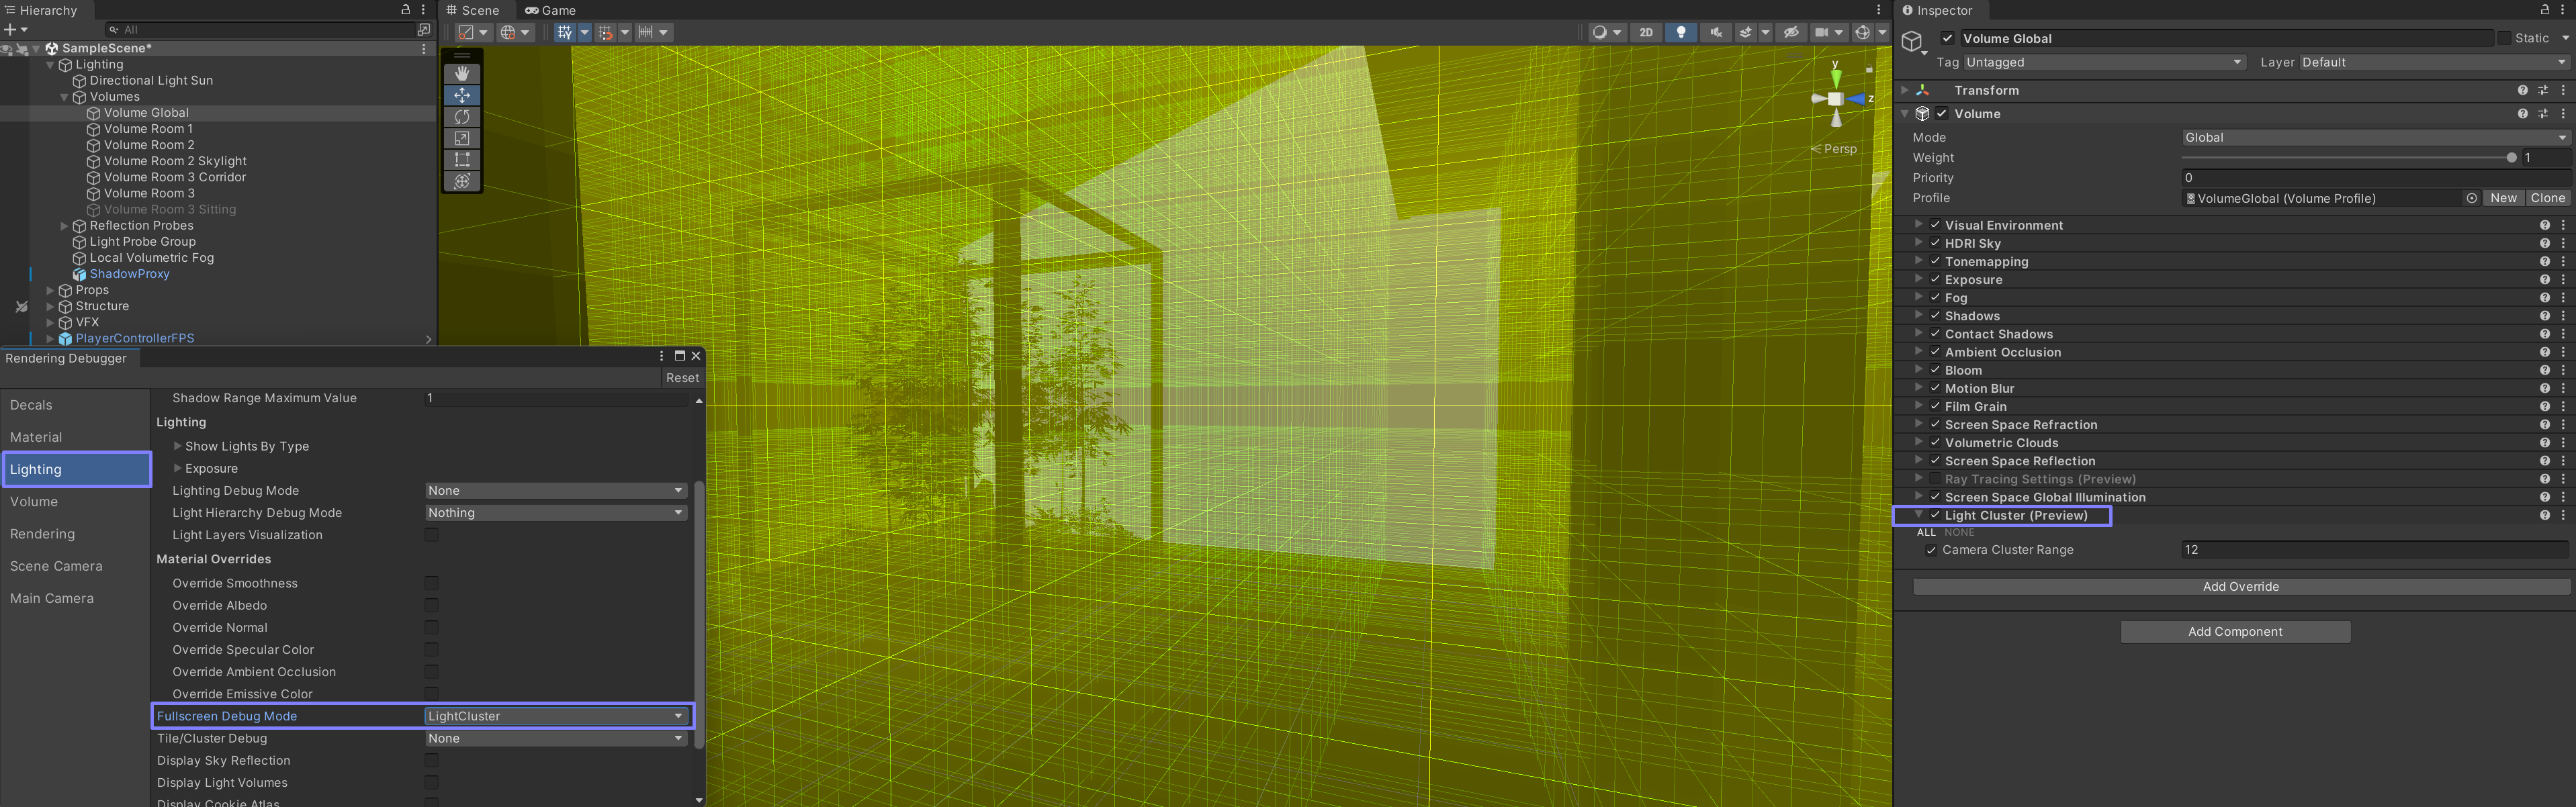Select the Rotate tool

pos(462,117)
